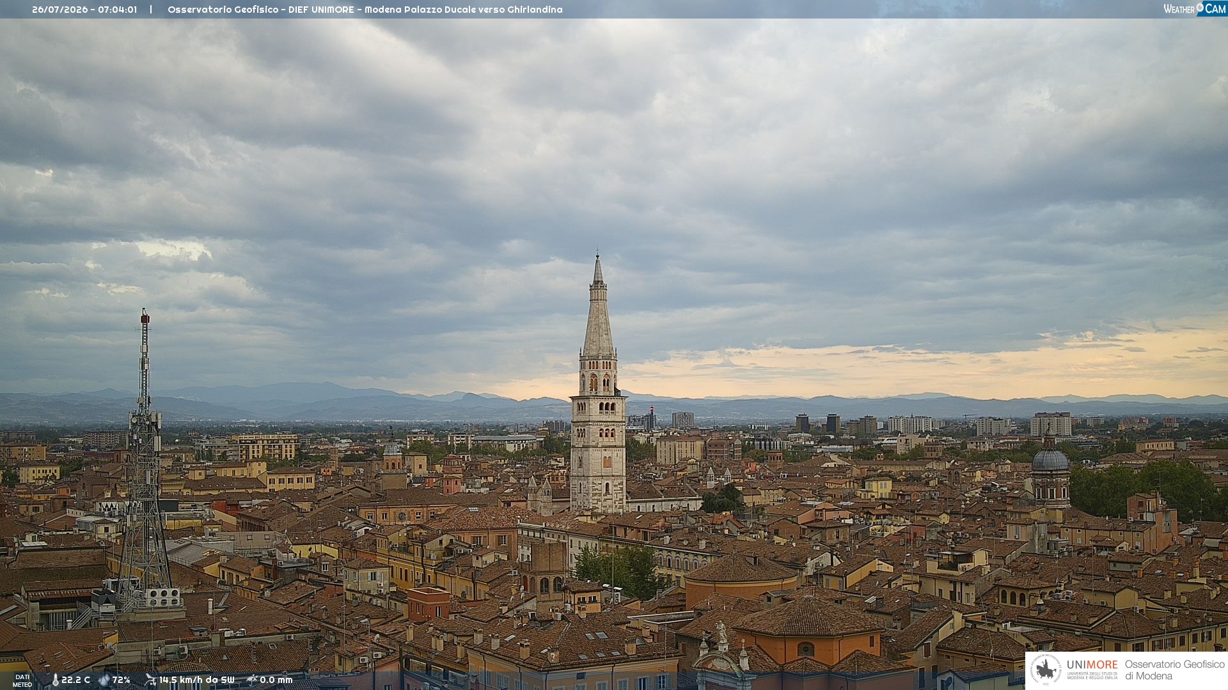Click the wind anemometer icon
1228x690 pixels.
[150, 680]
